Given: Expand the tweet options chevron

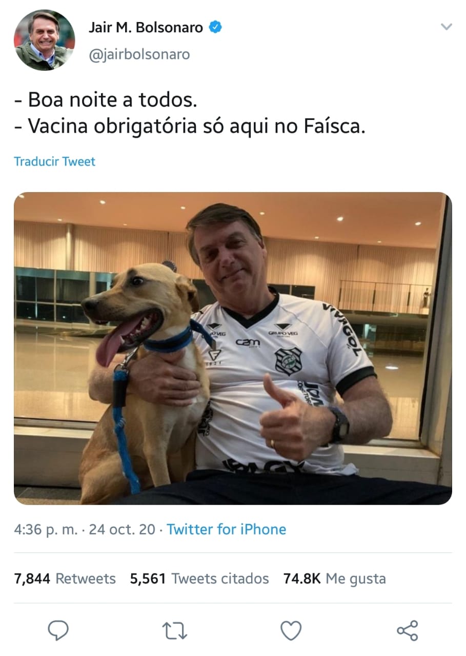Looking at the screenshot, I should [x=447, y=27].
